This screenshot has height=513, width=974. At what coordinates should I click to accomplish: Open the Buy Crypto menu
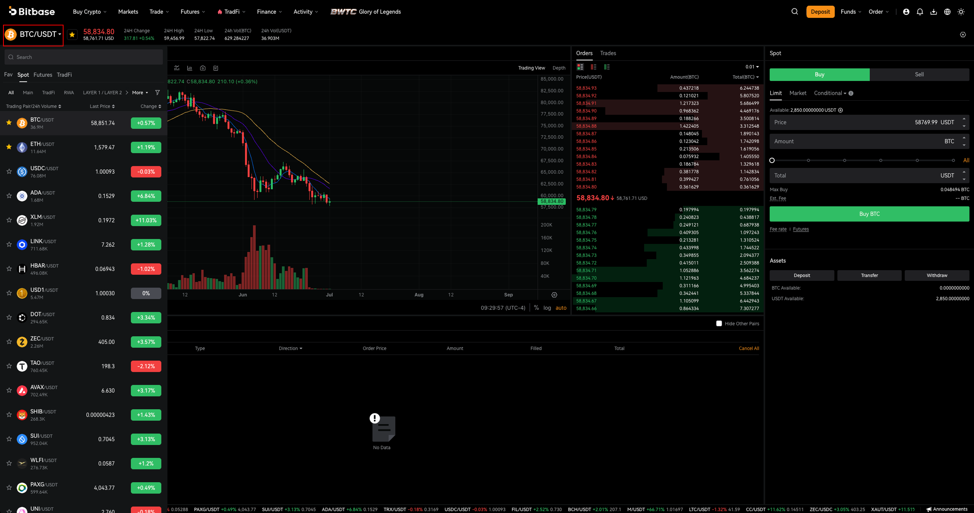[x=90, y=12]
